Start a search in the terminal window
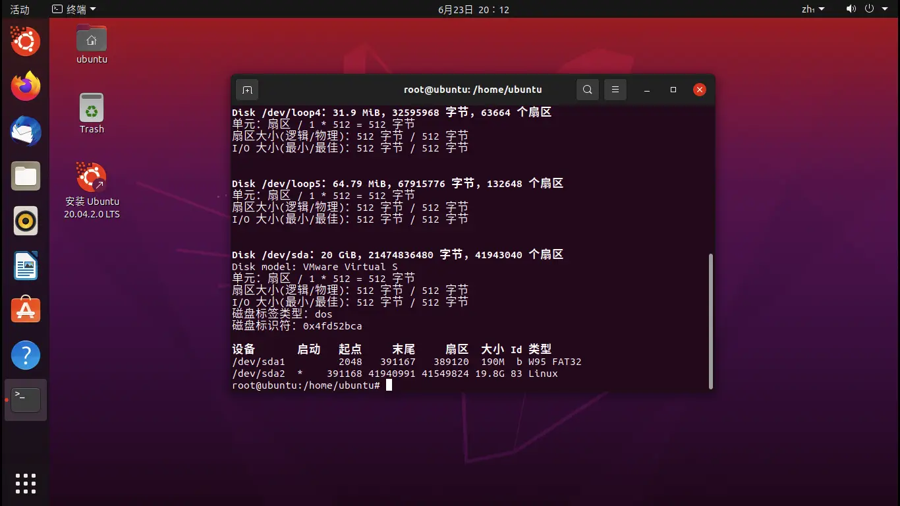The image size is (900, 506). point(587,89)
